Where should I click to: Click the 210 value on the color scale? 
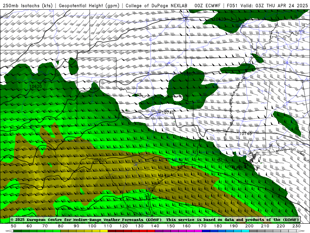(265, 226)
